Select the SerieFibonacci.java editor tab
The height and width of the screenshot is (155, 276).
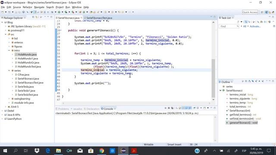(69, 18)
